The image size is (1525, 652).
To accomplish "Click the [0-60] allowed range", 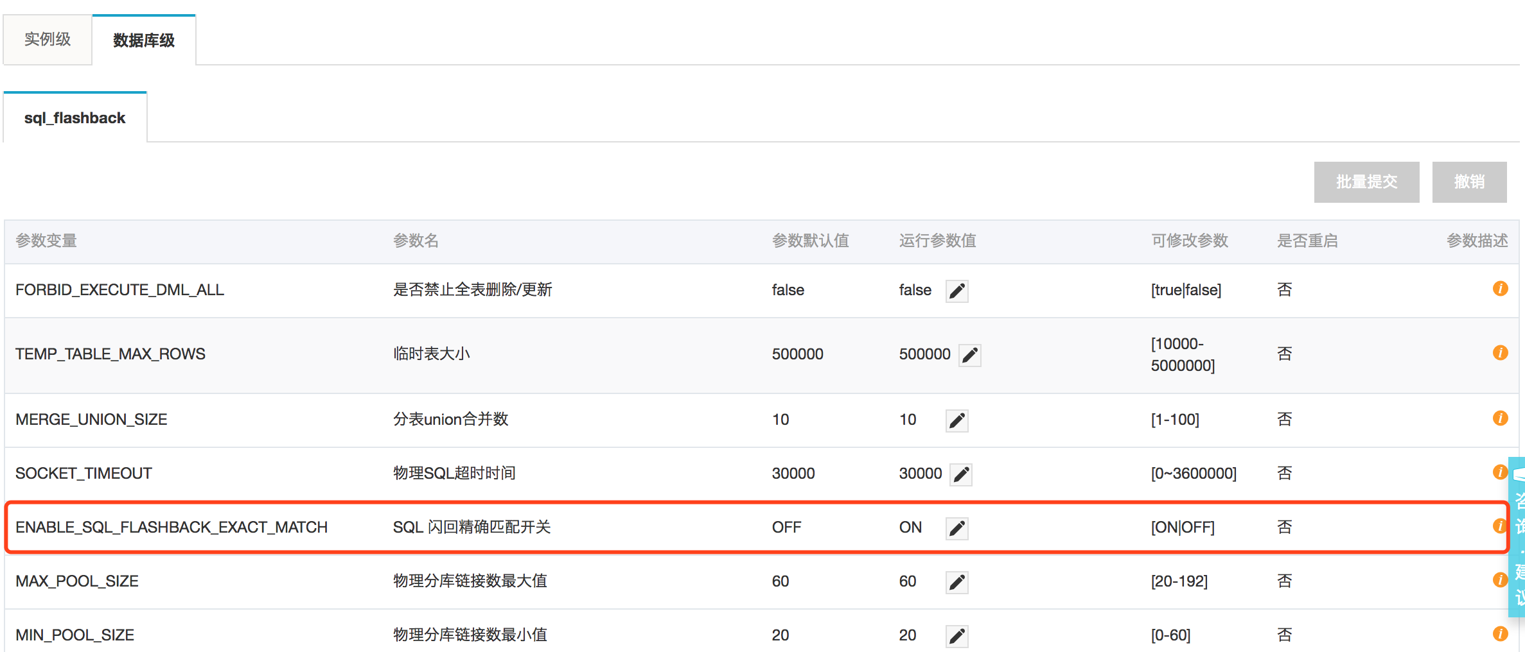I will [x=1170, y=635].
